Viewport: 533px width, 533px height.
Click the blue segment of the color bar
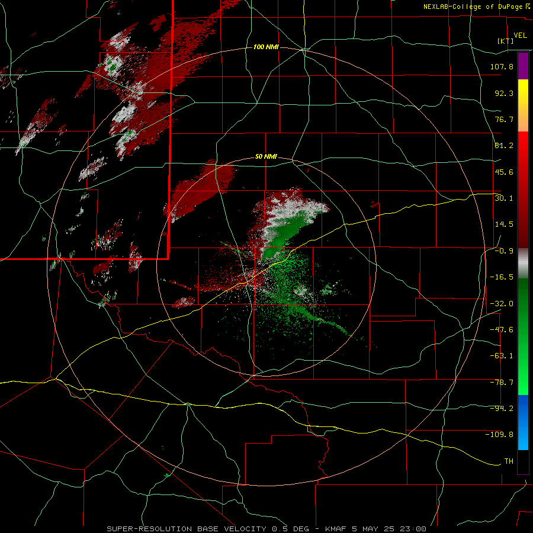tap(523, 422)
